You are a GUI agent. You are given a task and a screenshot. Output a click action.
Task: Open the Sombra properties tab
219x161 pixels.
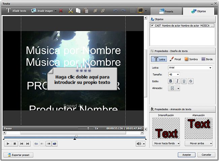coord(191,59)
